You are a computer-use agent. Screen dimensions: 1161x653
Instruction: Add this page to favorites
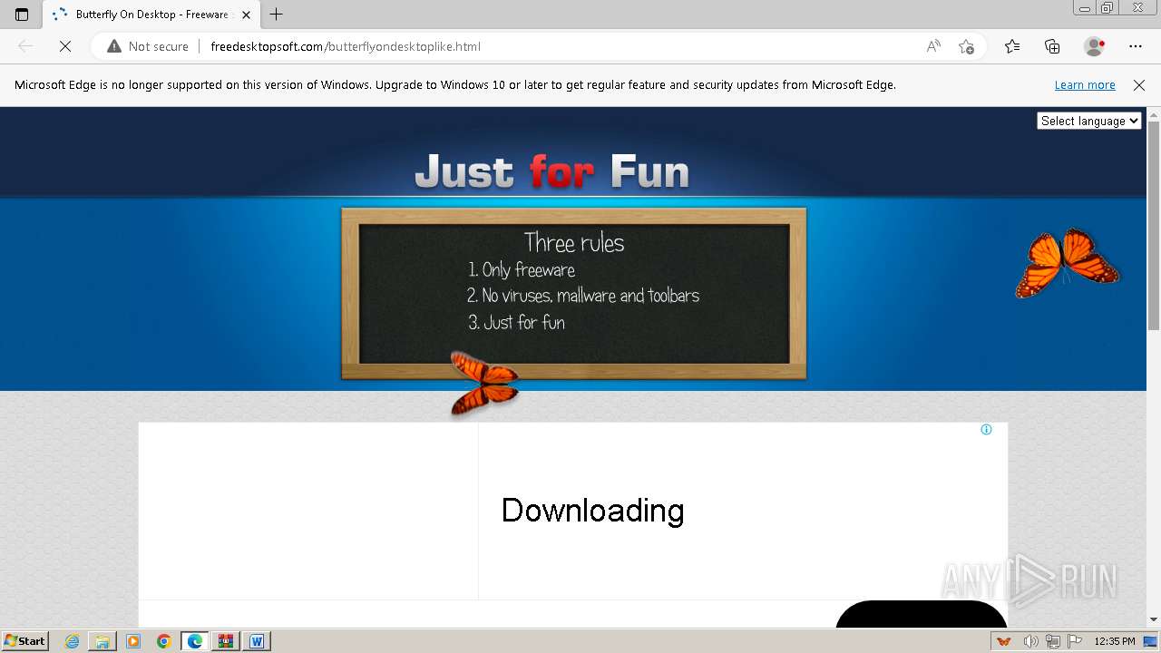tap(966, 46)
